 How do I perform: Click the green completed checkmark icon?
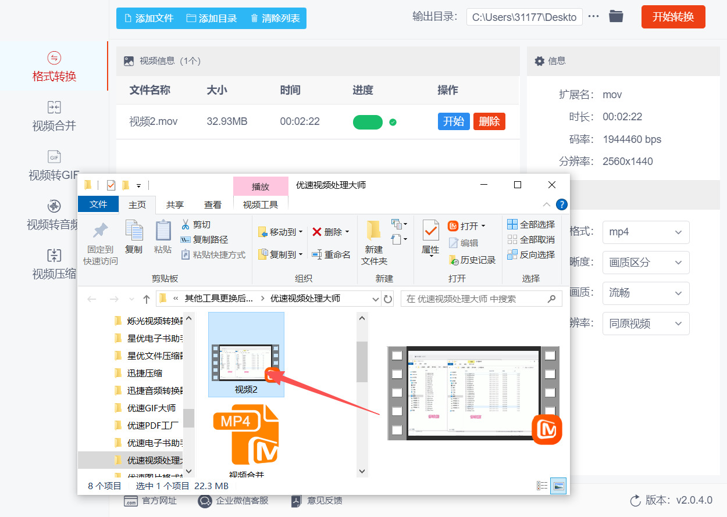393,122
